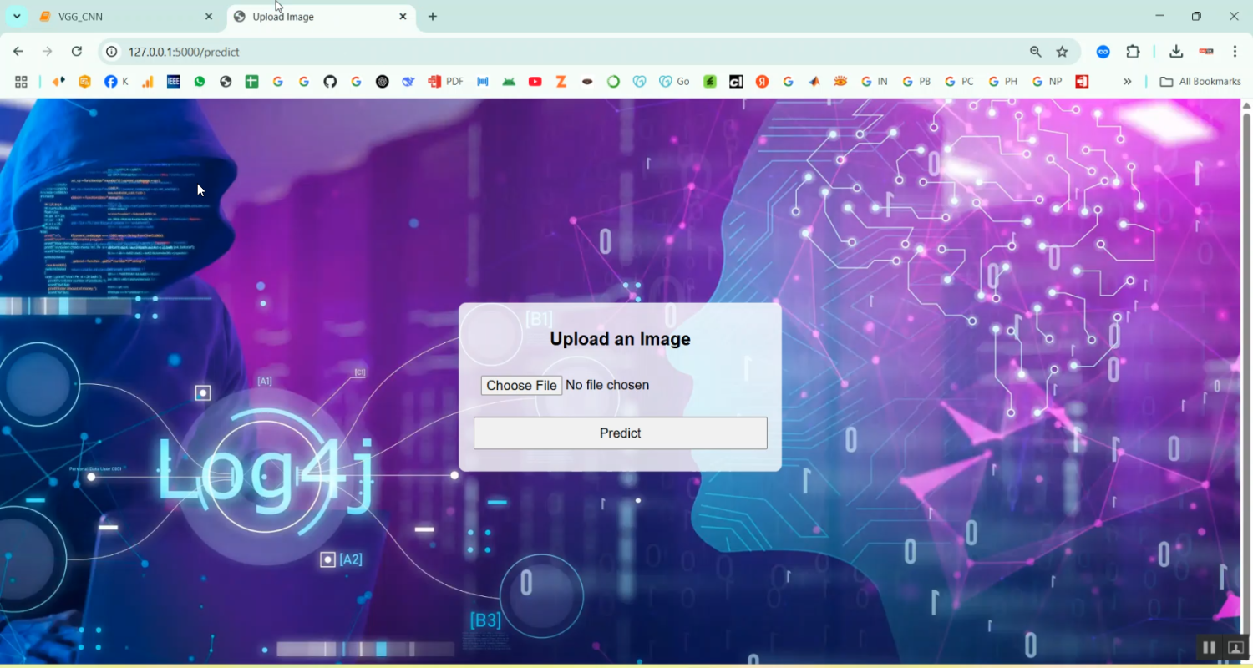Click the 'Upload an Image' heading
The height and width of the screenshot is (668, 1253).
point(621,339)
